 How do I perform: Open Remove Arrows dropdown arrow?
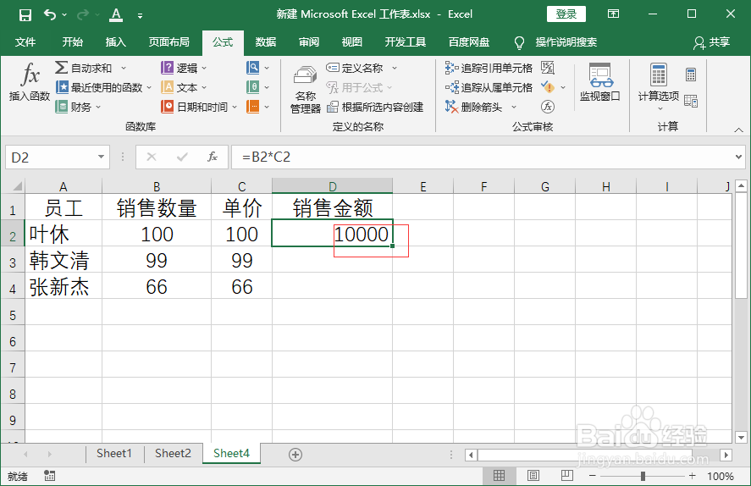click(x=514, y=107)
